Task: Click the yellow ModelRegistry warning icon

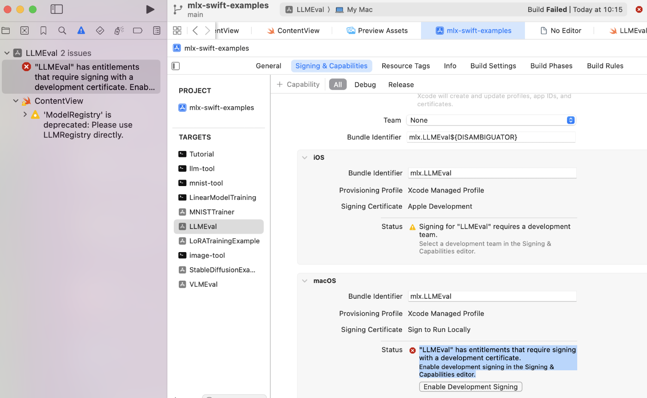Action: (x=35, y=115)
